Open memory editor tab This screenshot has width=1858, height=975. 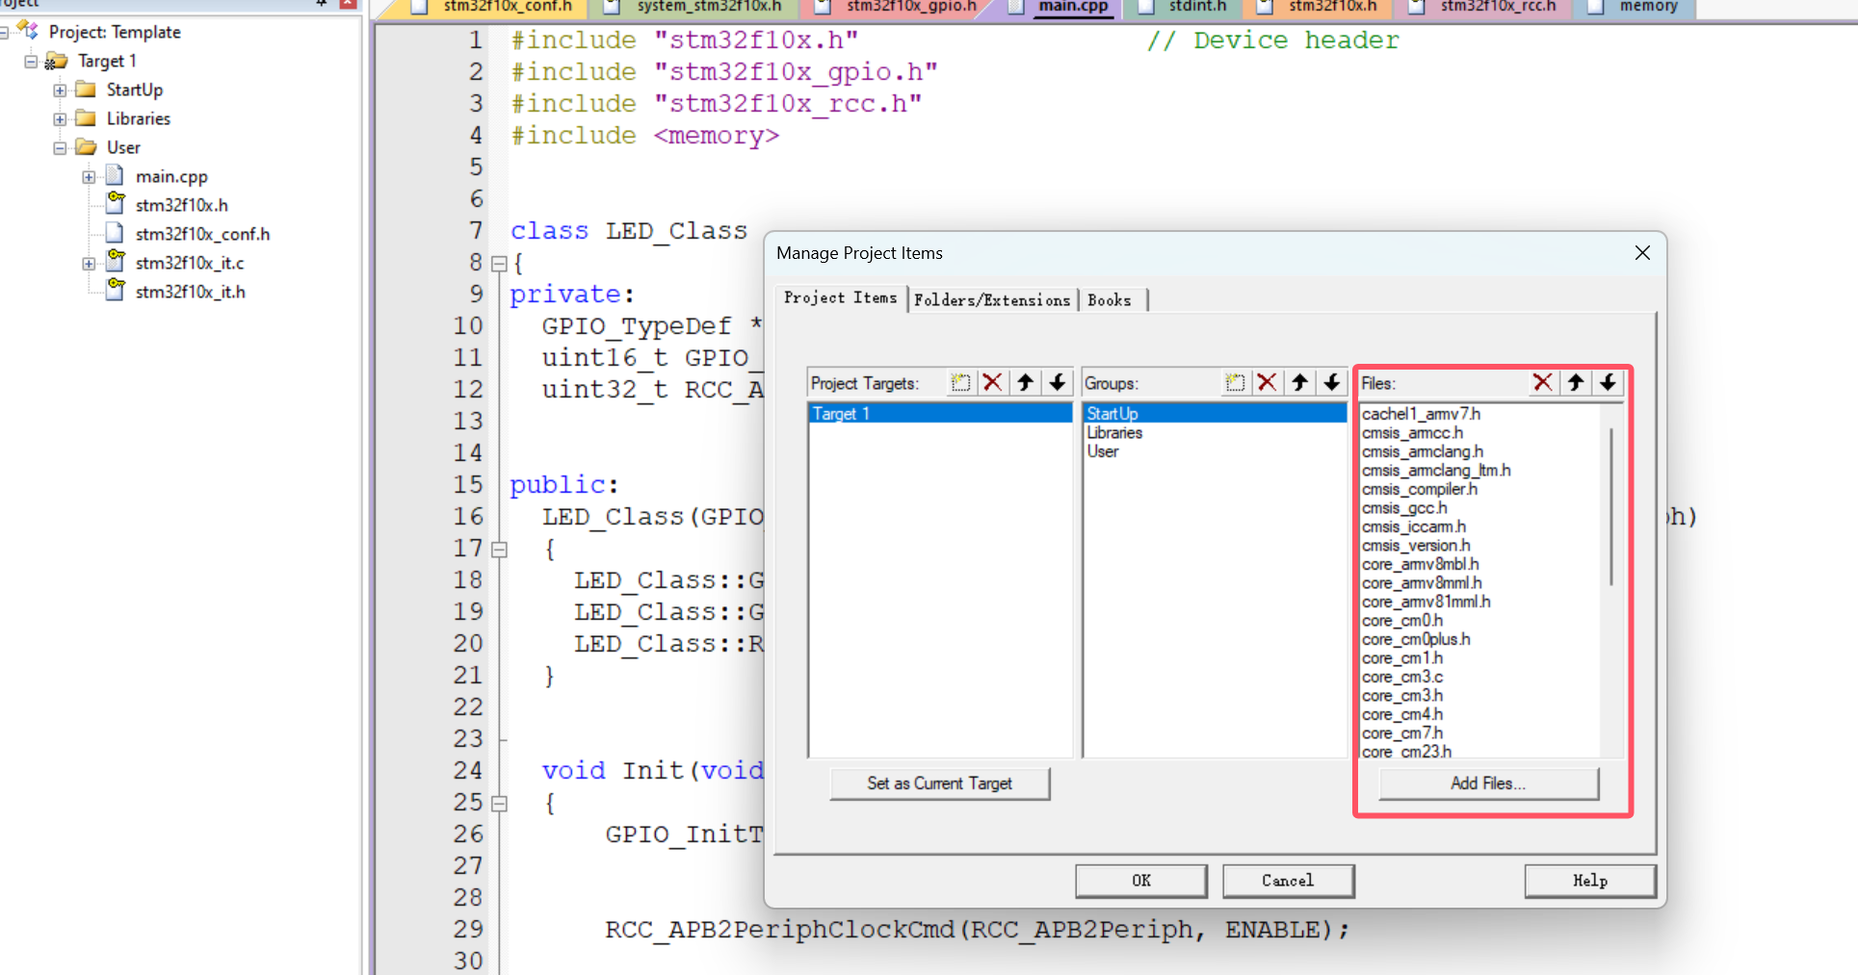[1648, 7]
